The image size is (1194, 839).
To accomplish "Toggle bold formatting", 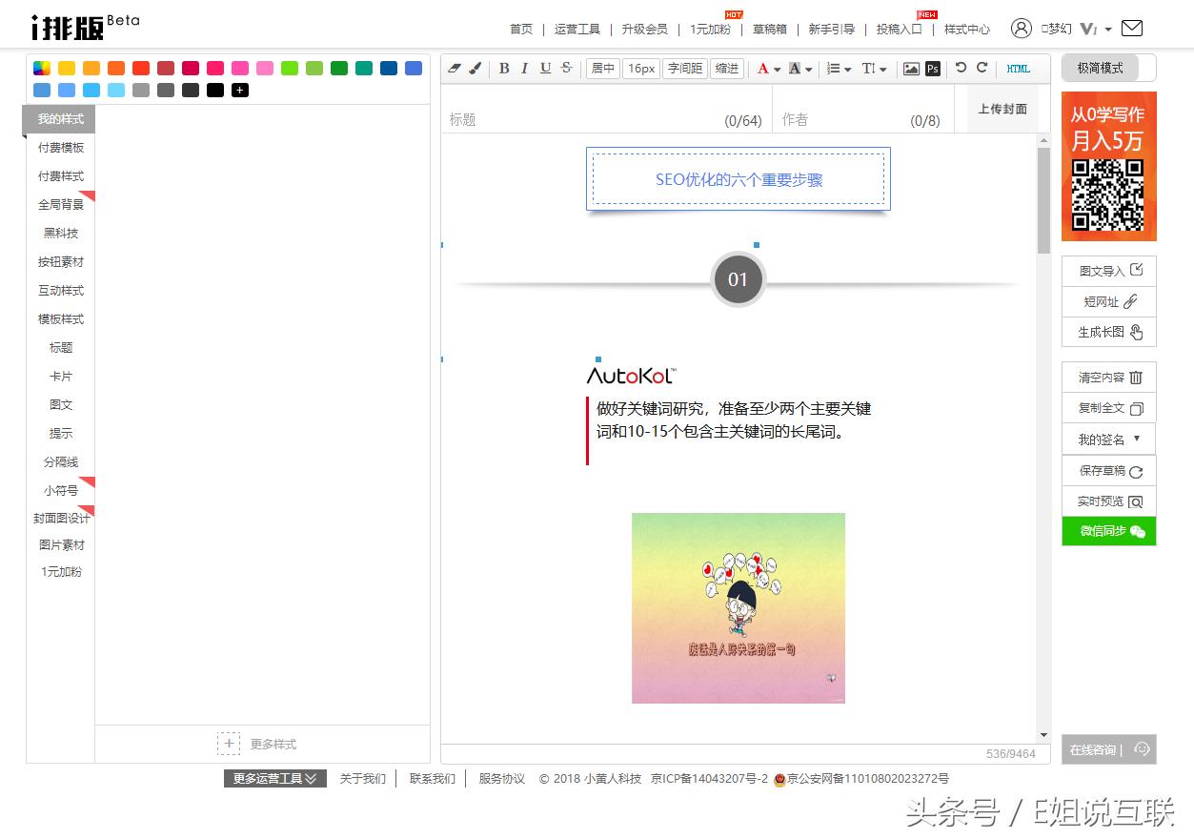I will [504, 68].
